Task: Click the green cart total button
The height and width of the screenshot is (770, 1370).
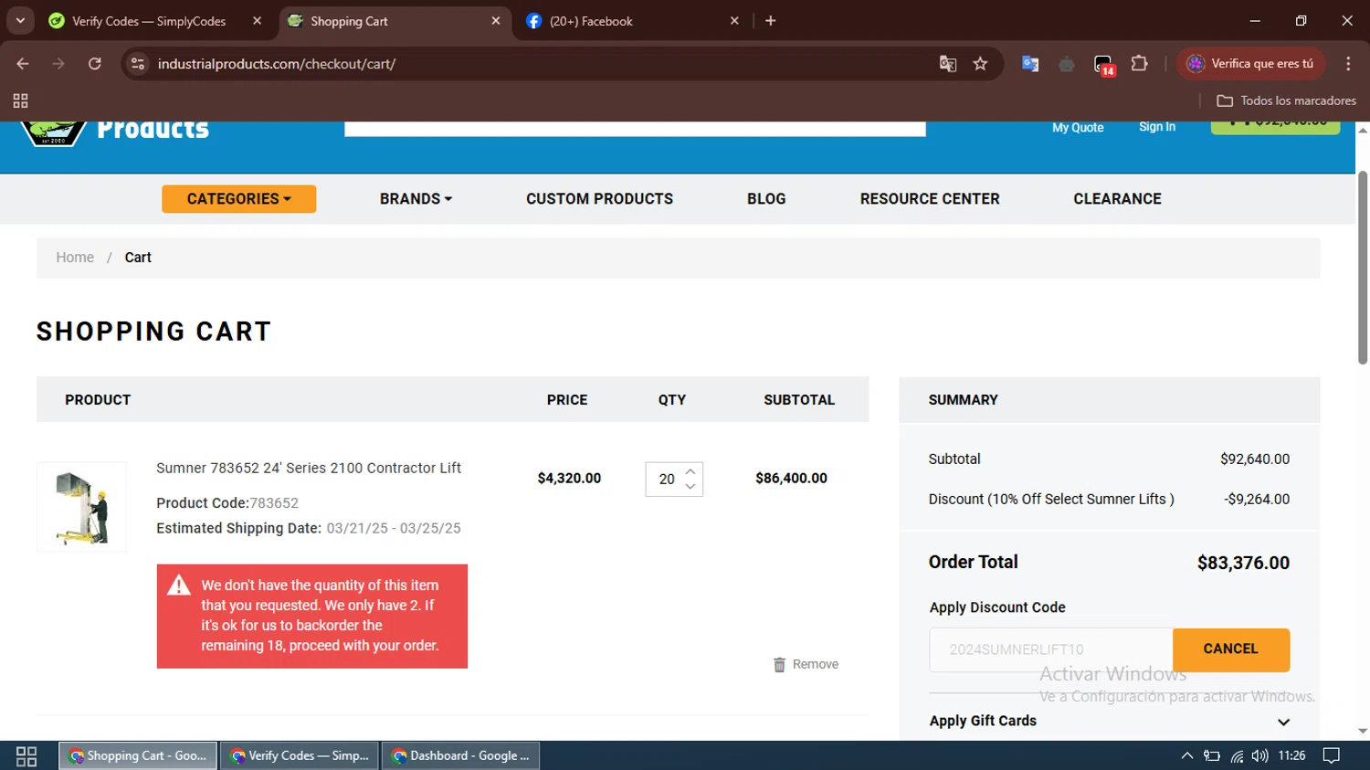Action: [1275, 128]
